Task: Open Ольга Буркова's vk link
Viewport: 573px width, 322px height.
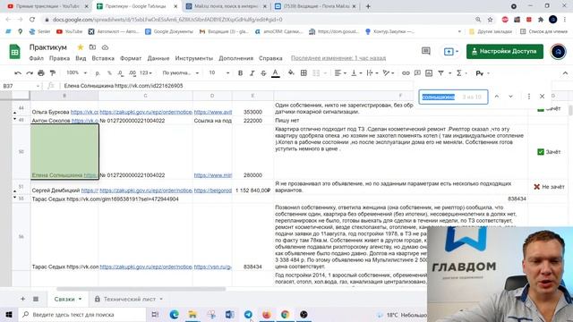Action: coord(84,112)
